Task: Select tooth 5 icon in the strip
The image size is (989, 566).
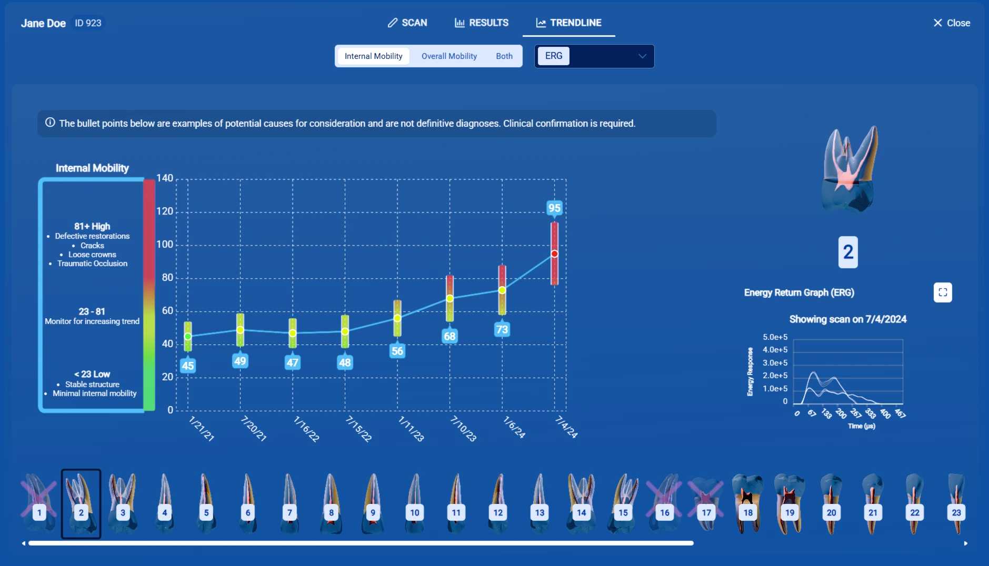Action: pos(206,503)
